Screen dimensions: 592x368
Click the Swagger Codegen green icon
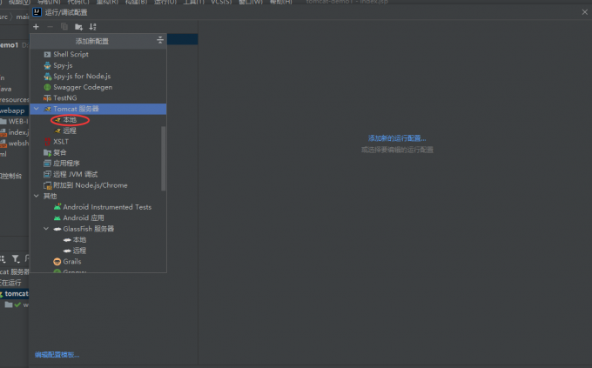click(x=47, y=87)
